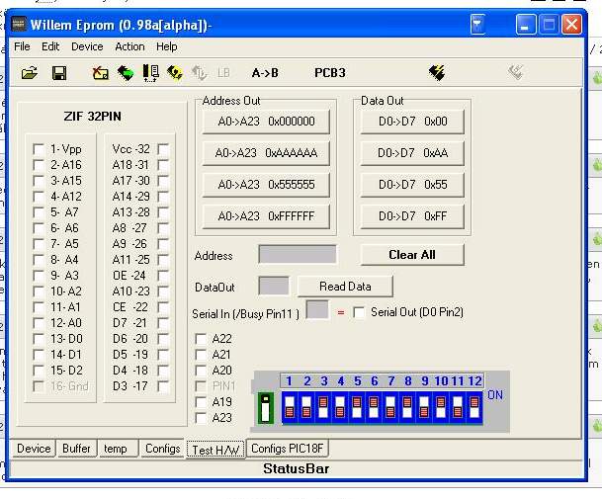Click the DataOut value field
Image resolution: width=602 pixels, height=499 pixels.
[x=274, y=286]
